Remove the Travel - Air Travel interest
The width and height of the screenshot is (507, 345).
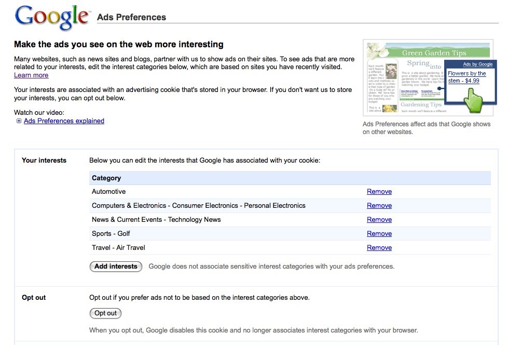379,248
